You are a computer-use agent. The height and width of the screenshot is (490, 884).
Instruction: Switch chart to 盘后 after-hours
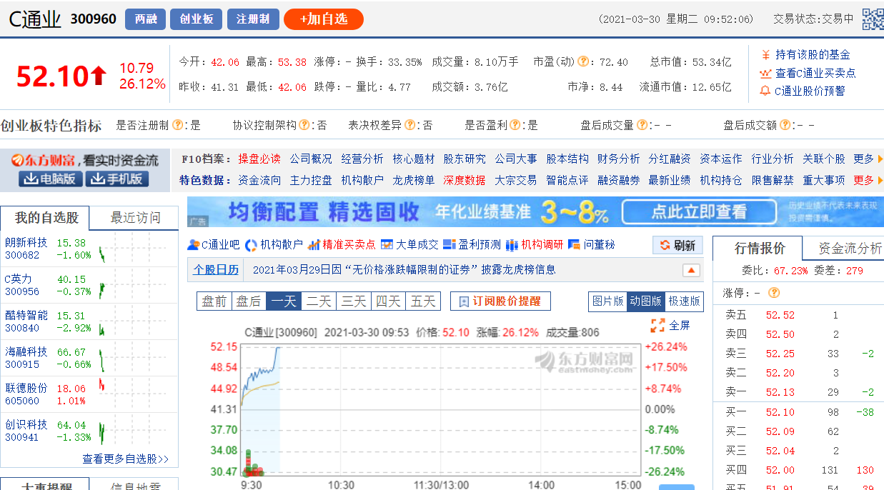249,301
